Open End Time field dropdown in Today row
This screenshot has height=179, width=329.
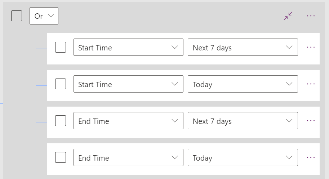(x=128, y=157)
